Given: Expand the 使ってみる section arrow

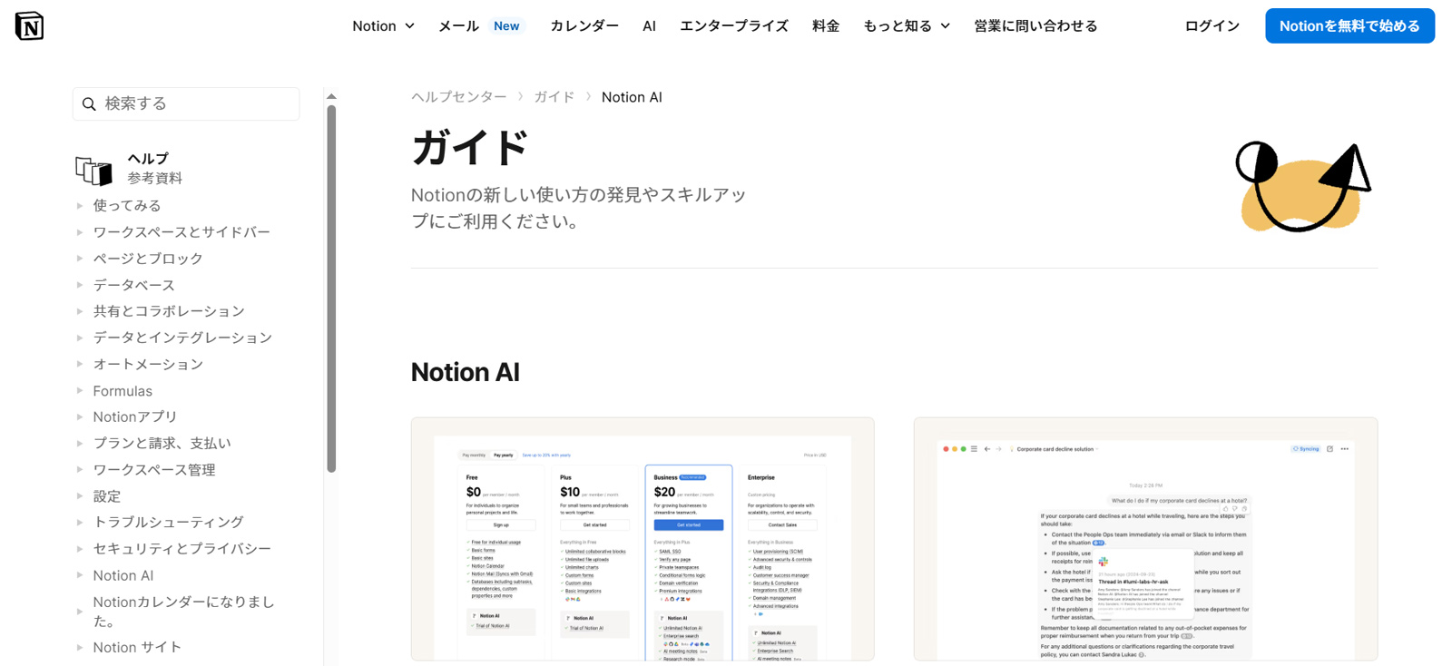Looking at the screenshot, I should coord(80,206).
